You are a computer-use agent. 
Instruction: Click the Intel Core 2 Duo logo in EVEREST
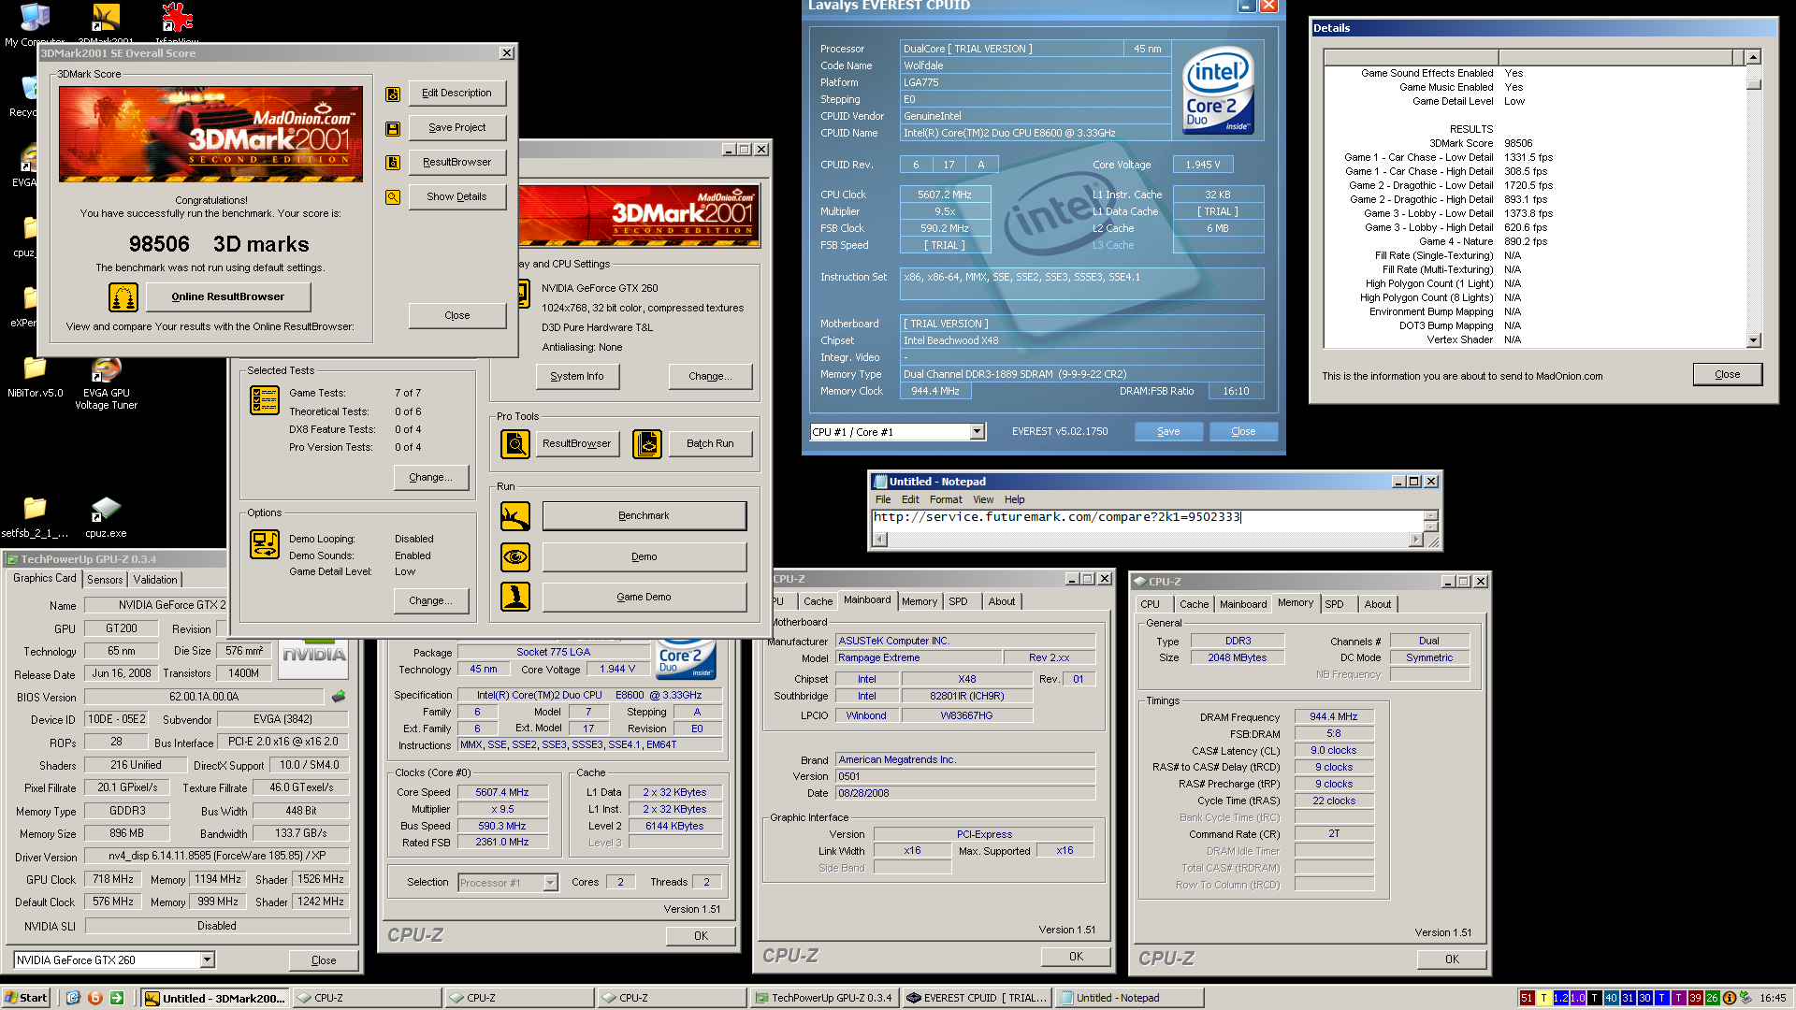coord(1217,91)
